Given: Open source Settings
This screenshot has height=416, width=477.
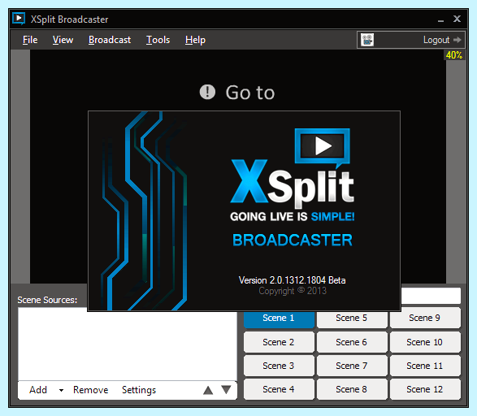Looking at the screenshot, I should pos(139,390).
